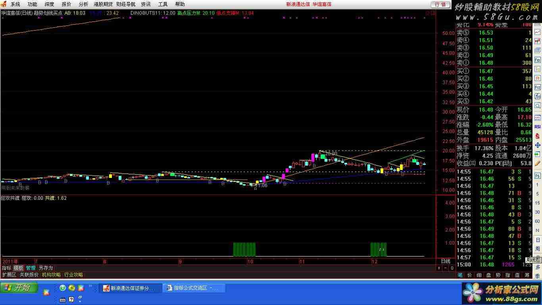Viewport: 542px width, 305px height.
Task: Click the blue four-arrow move icon
Action: (x=538, y=145)
